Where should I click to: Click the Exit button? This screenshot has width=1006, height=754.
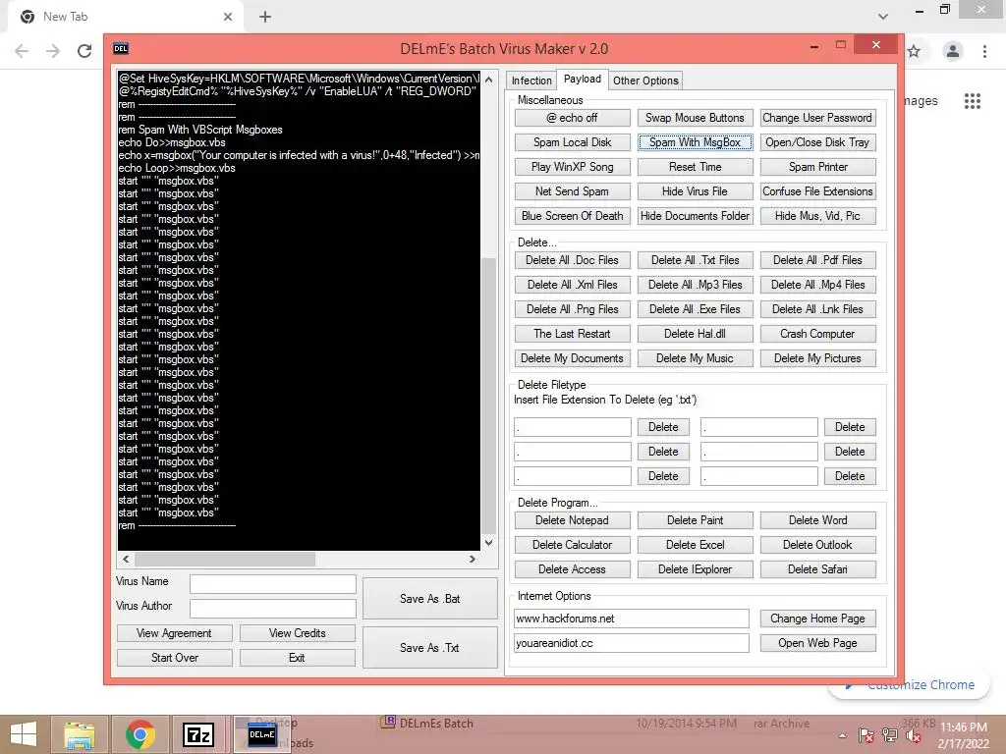pyautogui.click(x=297, y=658)
